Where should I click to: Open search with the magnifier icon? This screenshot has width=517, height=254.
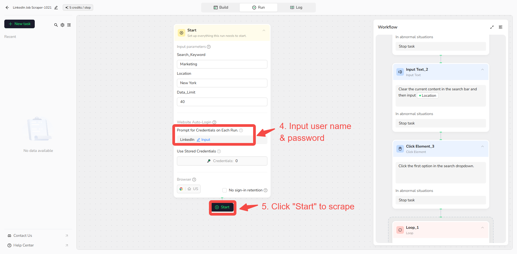[56, 25]
